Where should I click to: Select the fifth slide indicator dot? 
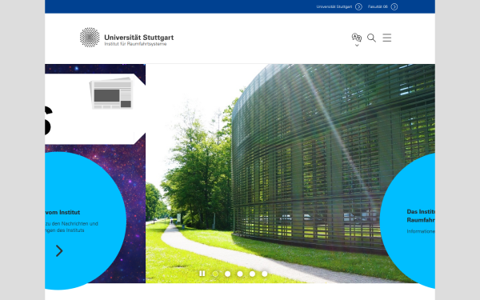click(265, 274)
